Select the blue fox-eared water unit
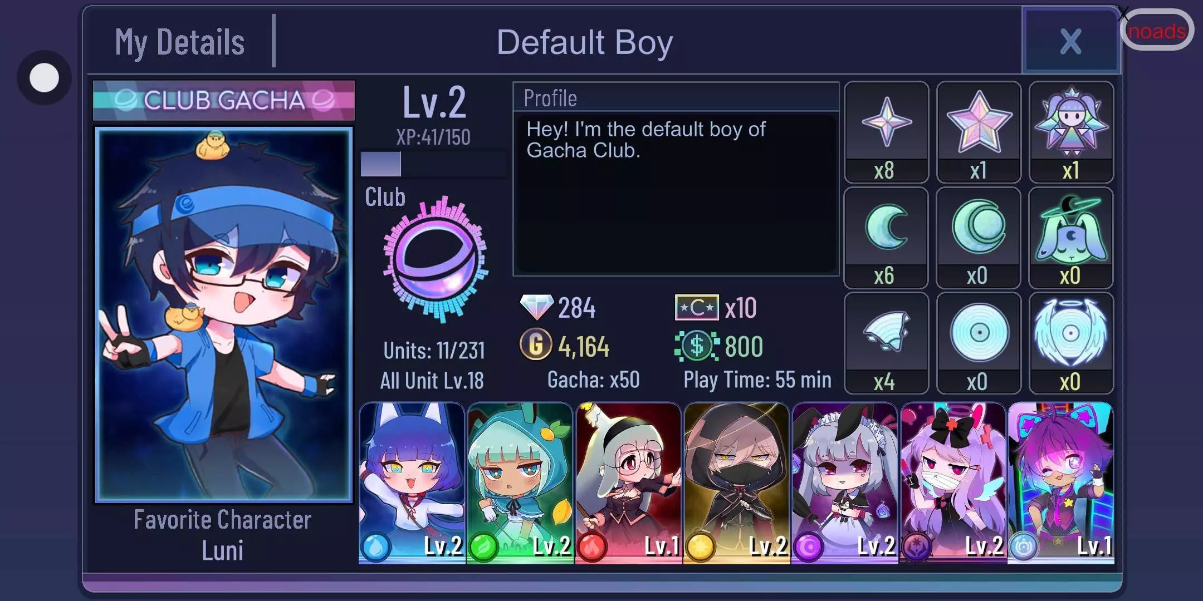The height and width of the screenshot is (601, 1203). click(x=412, y=483)
